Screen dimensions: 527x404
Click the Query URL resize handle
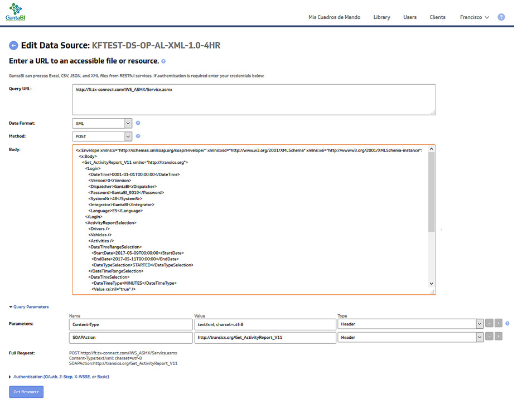point(433,113)
